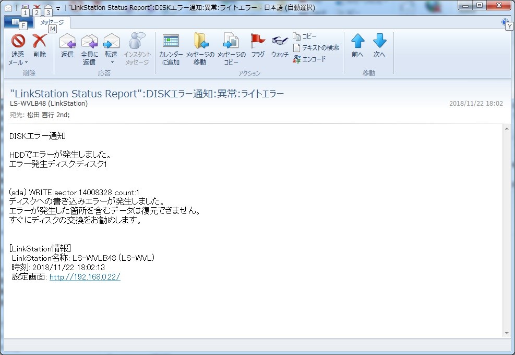Expand the 転送 dropdown arrow
The height and width of the screenshot is (355, 515).
coord(112,62)
